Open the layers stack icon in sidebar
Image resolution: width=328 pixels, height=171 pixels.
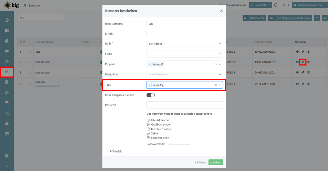tap(7, 92)
